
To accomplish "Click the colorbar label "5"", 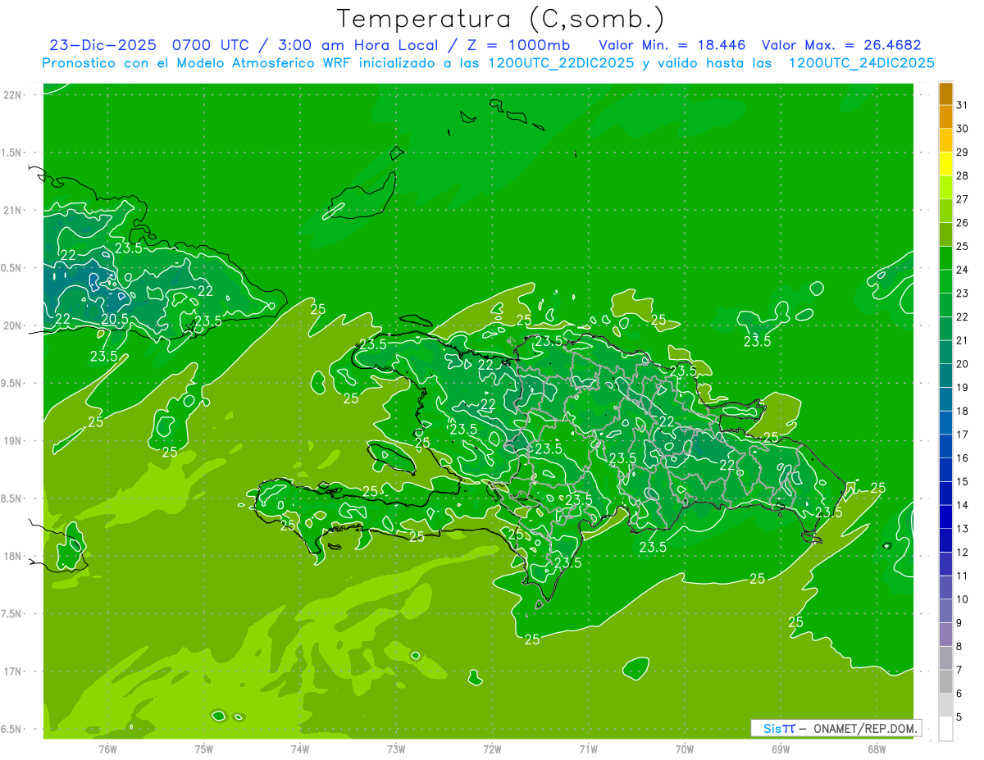I will point(959,717).
